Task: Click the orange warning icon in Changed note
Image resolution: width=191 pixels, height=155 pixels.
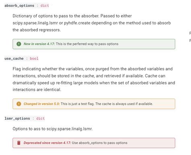Action: (19, 104)
